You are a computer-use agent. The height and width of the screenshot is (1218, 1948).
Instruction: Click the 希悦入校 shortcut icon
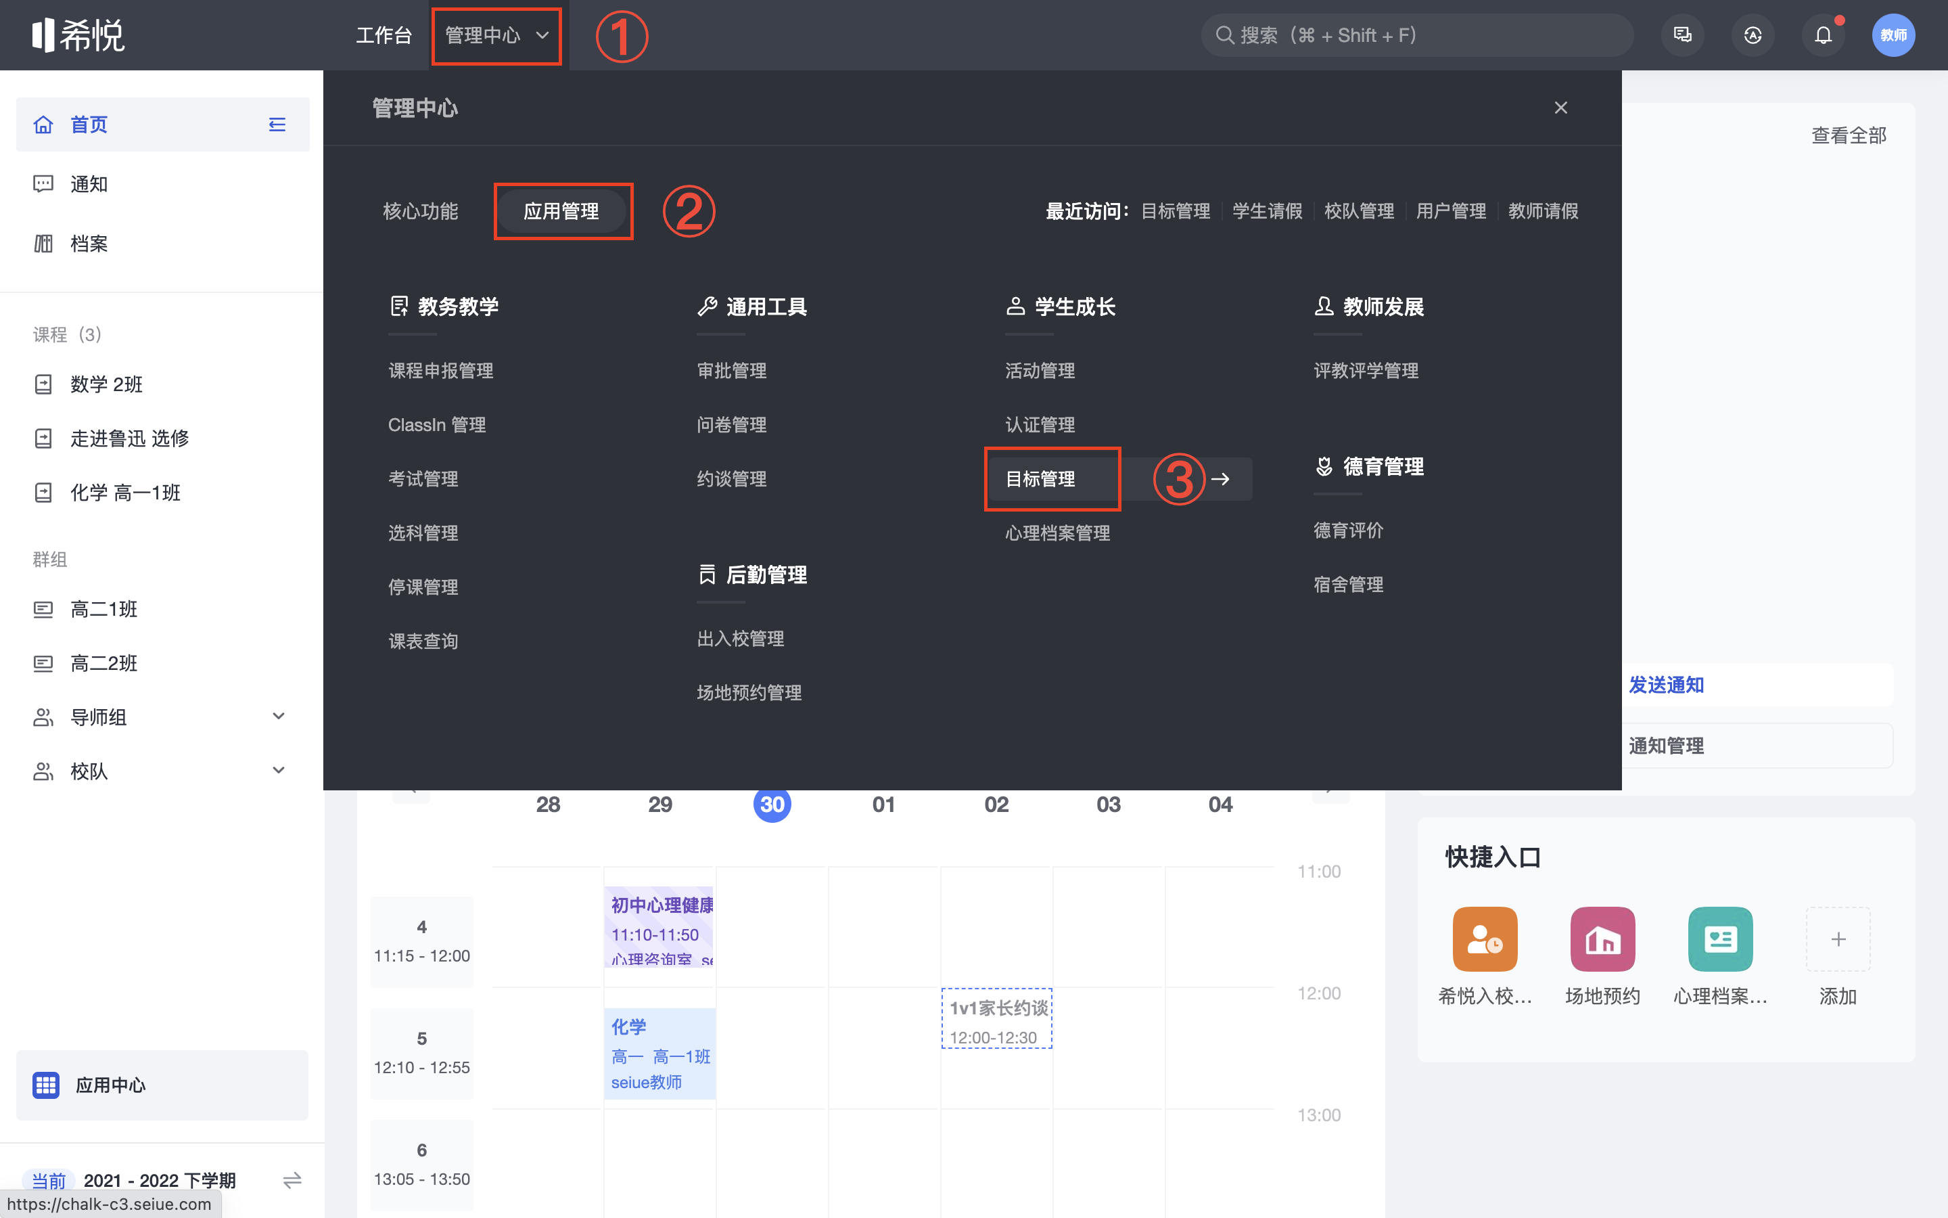click(1485, 939)
